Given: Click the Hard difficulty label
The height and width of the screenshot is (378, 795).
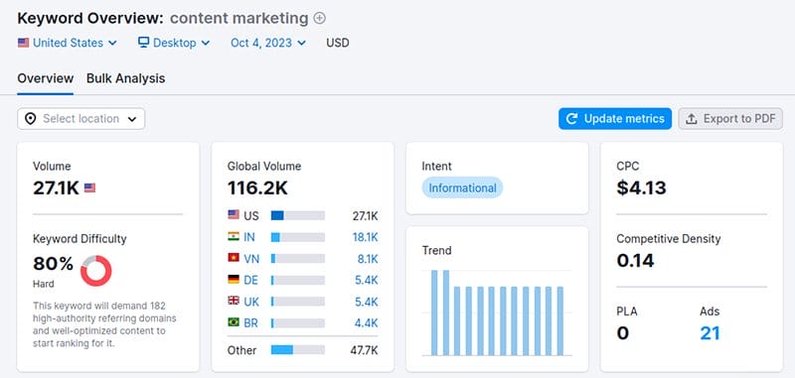Looking at the screenshot, I should coord(43,285).
